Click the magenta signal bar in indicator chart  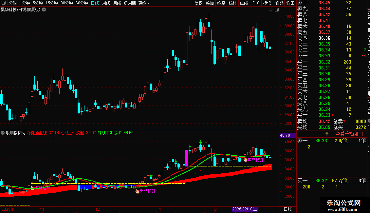(187, 158)
